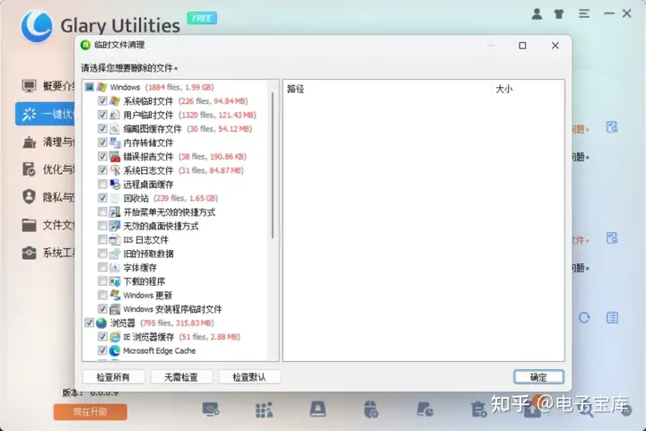646x431 pixels.
Task: Uncheck 回收站 checkbox
Action: 102,198
